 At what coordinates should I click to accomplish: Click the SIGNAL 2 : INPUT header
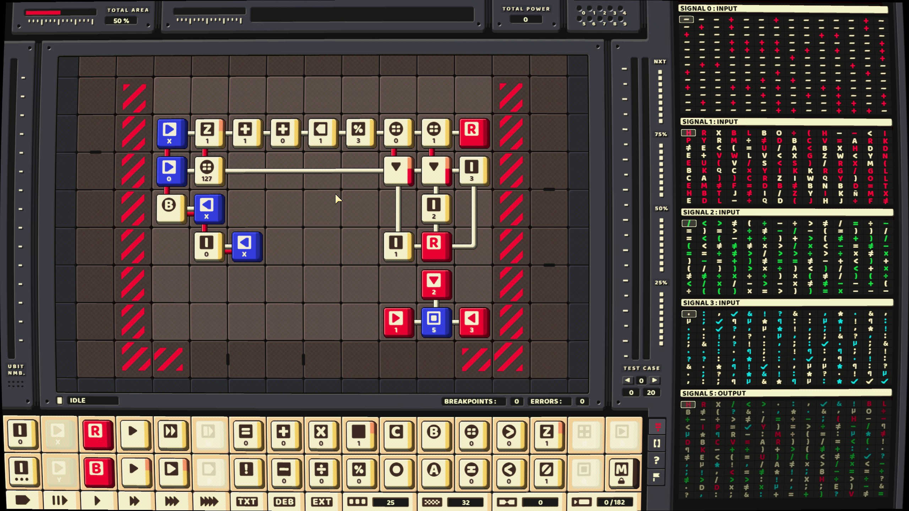pyautogui.click(x=786, y=212)
